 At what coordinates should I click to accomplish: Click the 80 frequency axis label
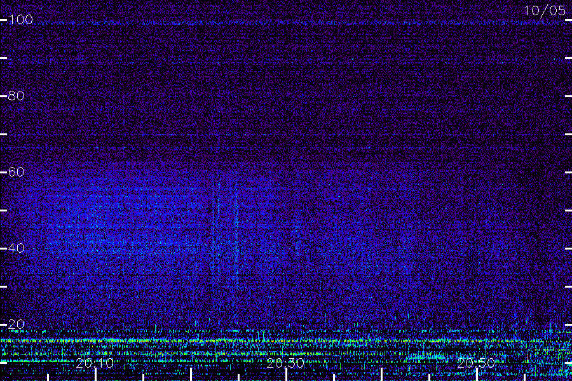pyautogui.click(x=16, y=96)
